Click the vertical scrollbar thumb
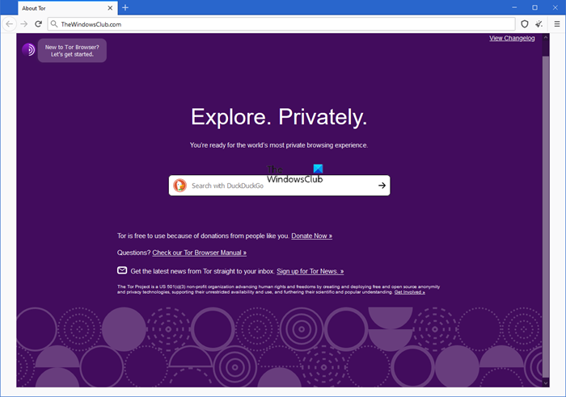Image resolution: width=566 pixels, height=397 pixels. 546,216
